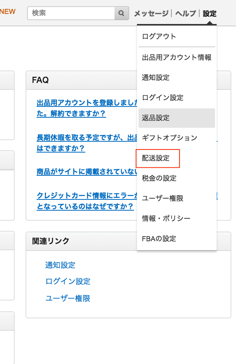Select 通知設定 in the settings dropdown
The image size is (236, 364).
[156, 77]
